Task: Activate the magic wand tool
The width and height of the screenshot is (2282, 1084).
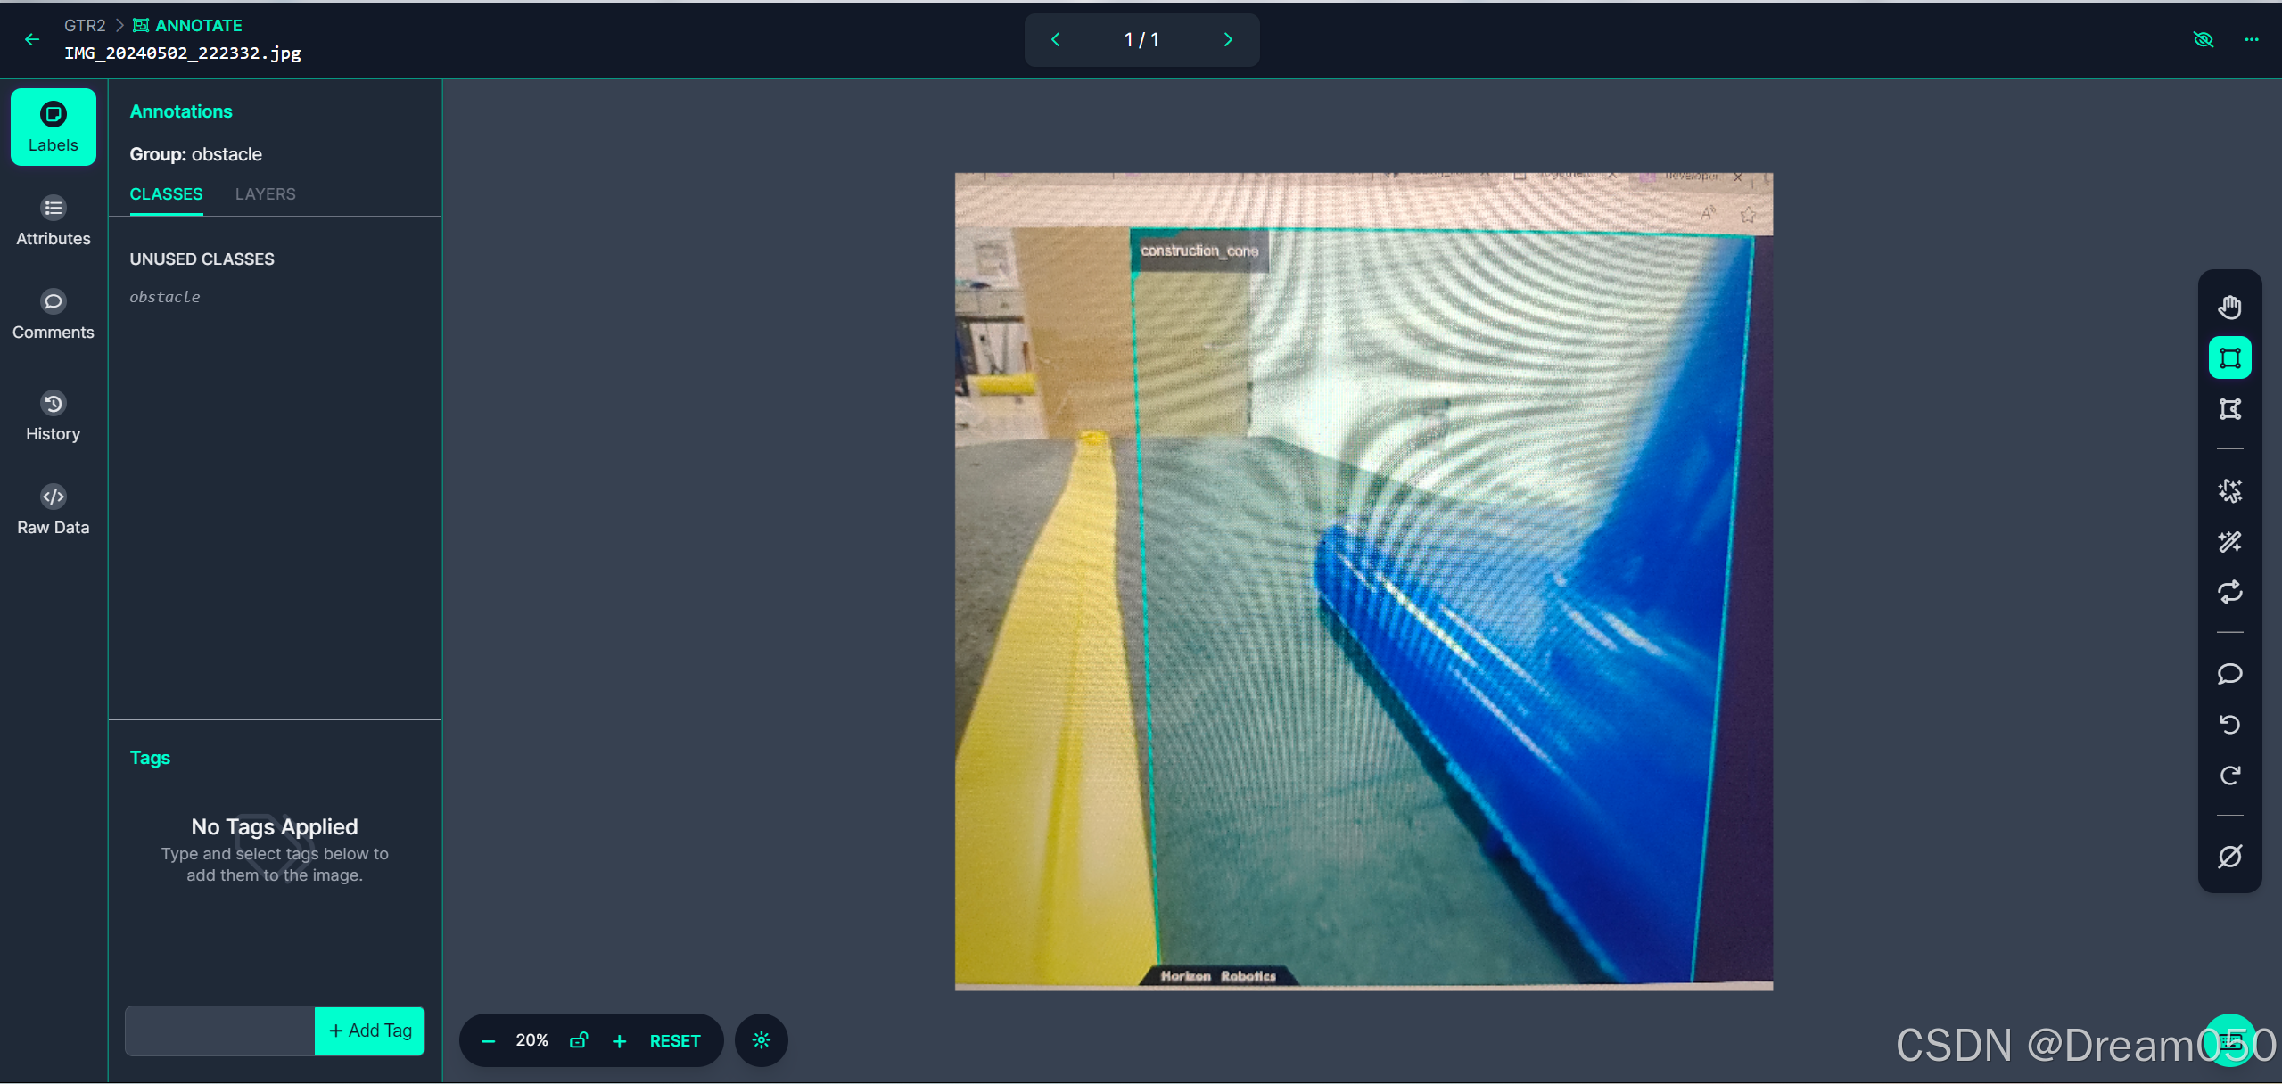Action: [x=2229, y=542]
